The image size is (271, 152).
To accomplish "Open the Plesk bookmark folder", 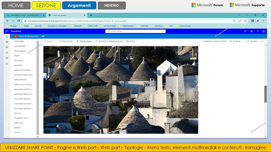I will pos(25,26).
